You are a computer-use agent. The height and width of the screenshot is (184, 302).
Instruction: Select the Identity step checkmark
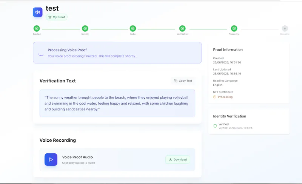85,28
